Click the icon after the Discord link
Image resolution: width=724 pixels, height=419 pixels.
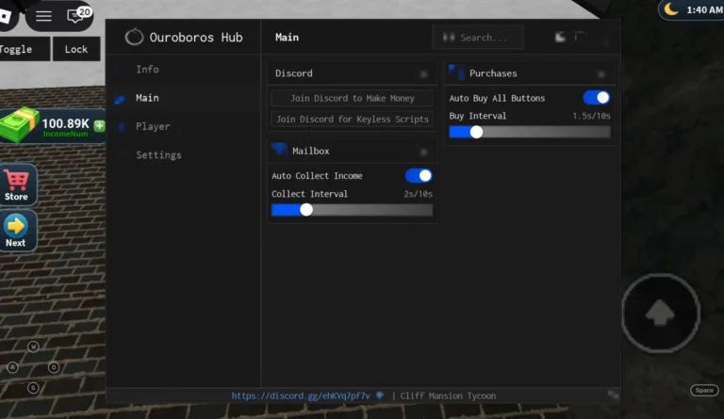(380, 395)
